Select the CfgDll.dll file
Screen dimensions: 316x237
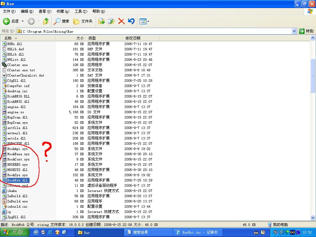click(16, 81)
